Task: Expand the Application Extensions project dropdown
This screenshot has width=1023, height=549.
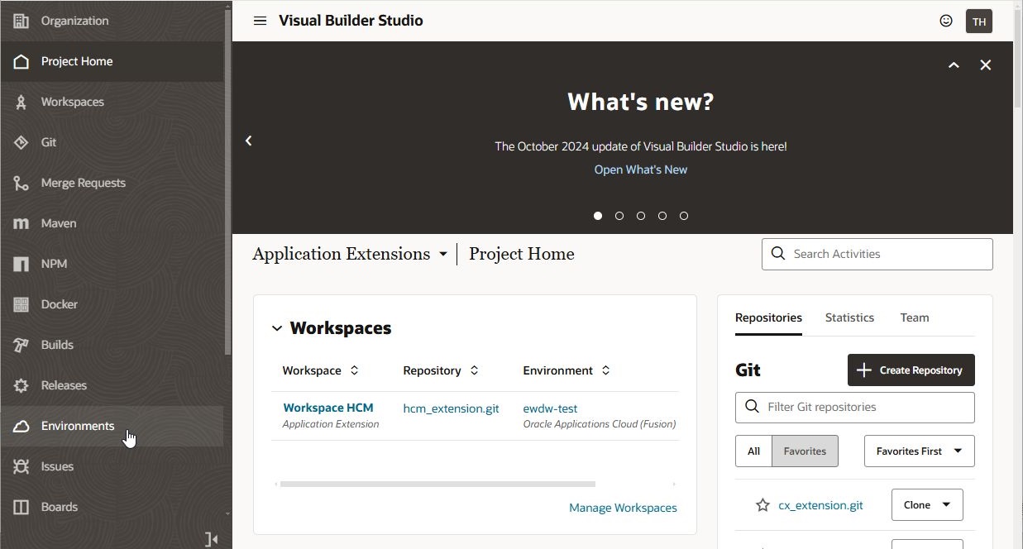Action: [443, 254]
